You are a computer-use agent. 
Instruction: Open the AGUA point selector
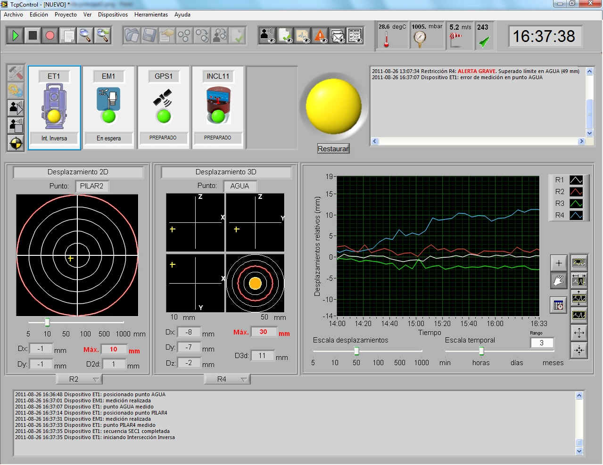(240, 186)
